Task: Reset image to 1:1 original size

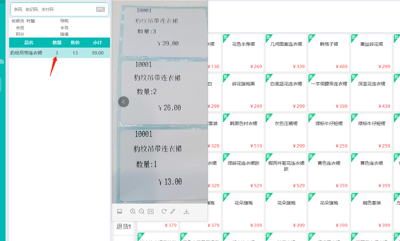Action: (150, 211)
